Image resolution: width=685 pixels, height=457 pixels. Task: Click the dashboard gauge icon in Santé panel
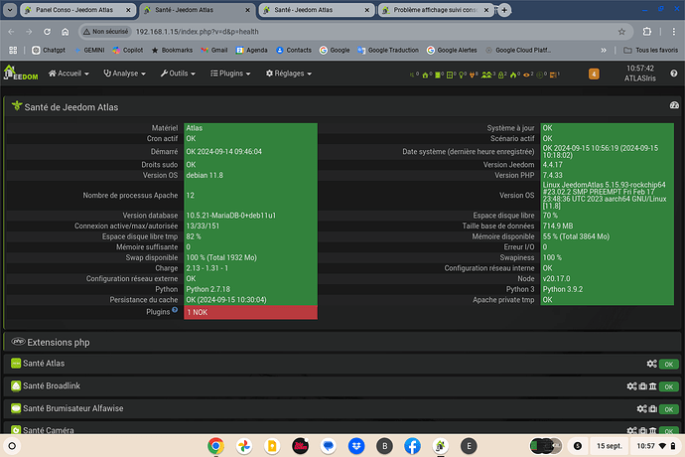[674, 105]
